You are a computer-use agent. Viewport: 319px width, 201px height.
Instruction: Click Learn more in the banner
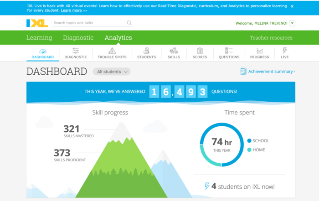pyautogui.click(x=71, y=10)
